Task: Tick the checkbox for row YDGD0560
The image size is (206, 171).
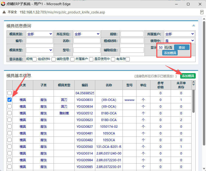Action: pyautogui.click(x=10, y=147)
